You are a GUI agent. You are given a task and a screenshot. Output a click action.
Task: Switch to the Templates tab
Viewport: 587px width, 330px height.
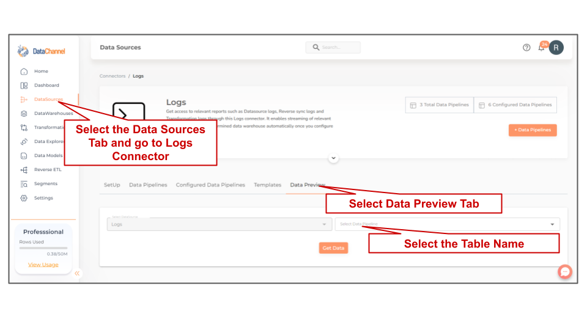pos(267,185)
